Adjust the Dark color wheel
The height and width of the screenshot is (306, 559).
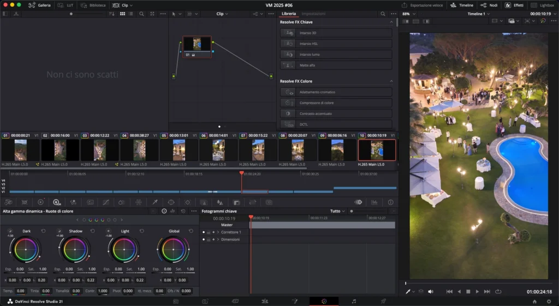pyautogui.click(x=25, y=250)
